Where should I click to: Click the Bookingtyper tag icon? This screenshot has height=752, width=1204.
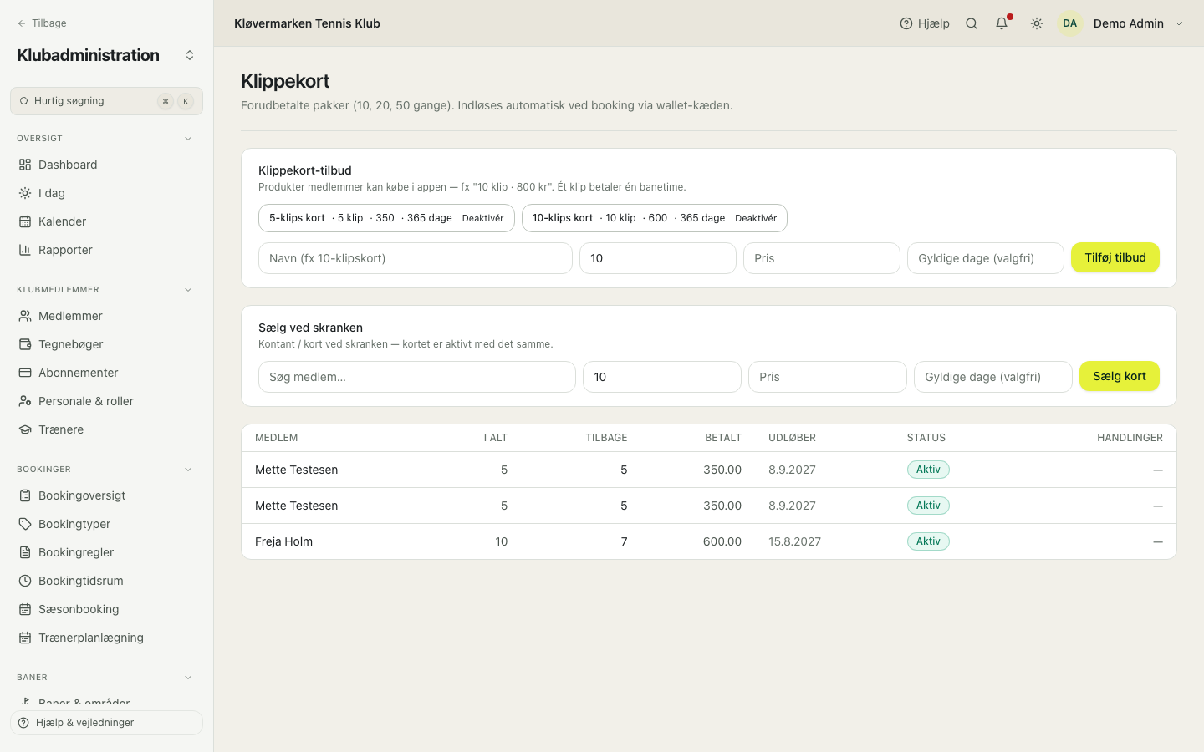click(x=25, y=524)
